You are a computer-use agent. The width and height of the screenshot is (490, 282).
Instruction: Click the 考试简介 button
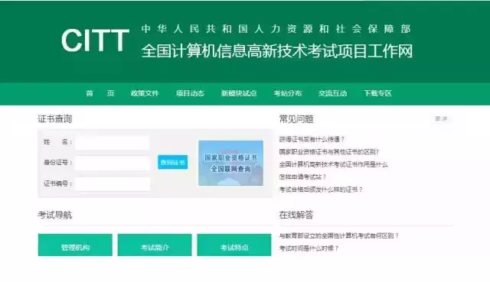click(x=155, y=245)
